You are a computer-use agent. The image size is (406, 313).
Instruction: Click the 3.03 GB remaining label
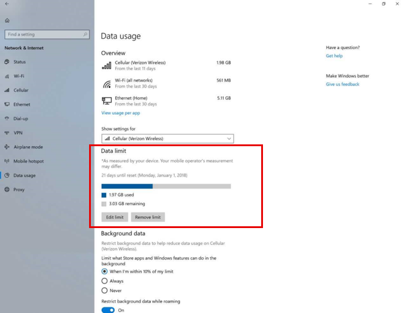coord(127,204)
